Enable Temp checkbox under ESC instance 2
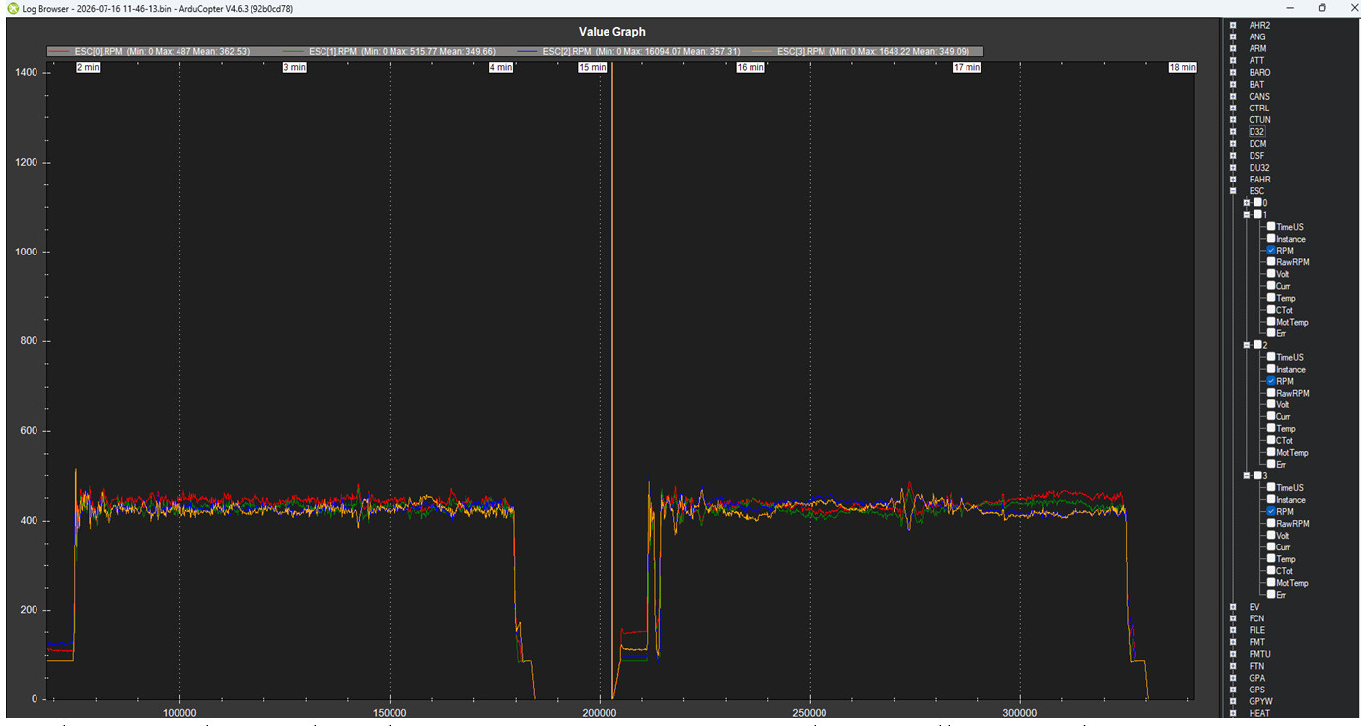Viewport: 1361px width, 726px height. tap(1272, 428)
